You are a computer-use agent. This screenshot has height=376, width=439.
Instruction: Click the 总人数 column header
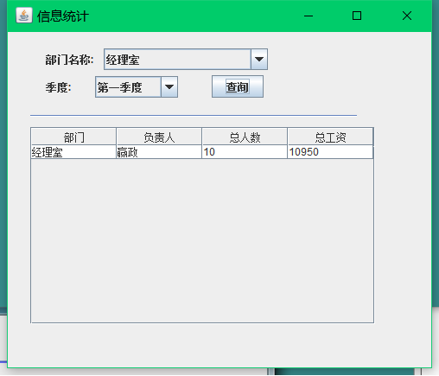(245, 137)
